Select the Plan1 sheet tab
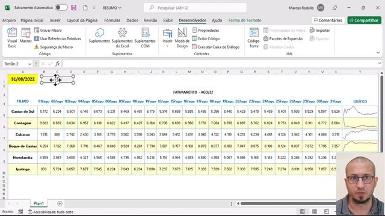The height and width of the screenshot is (216, 385). pos(38,203)
